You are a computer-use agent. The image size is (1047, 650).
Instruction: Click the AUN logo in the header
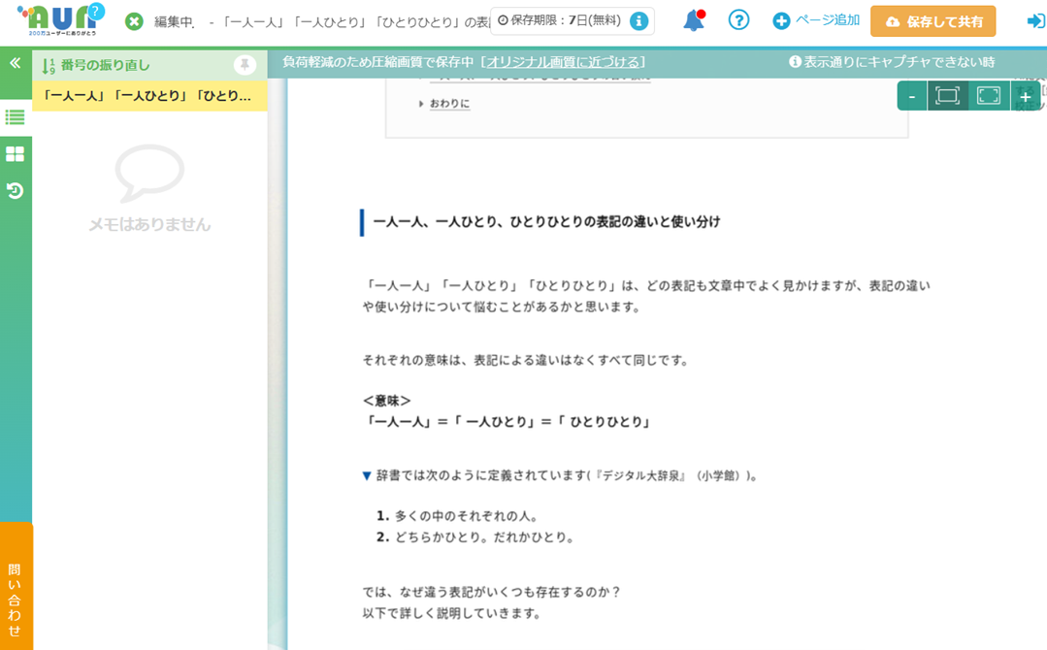60,20
